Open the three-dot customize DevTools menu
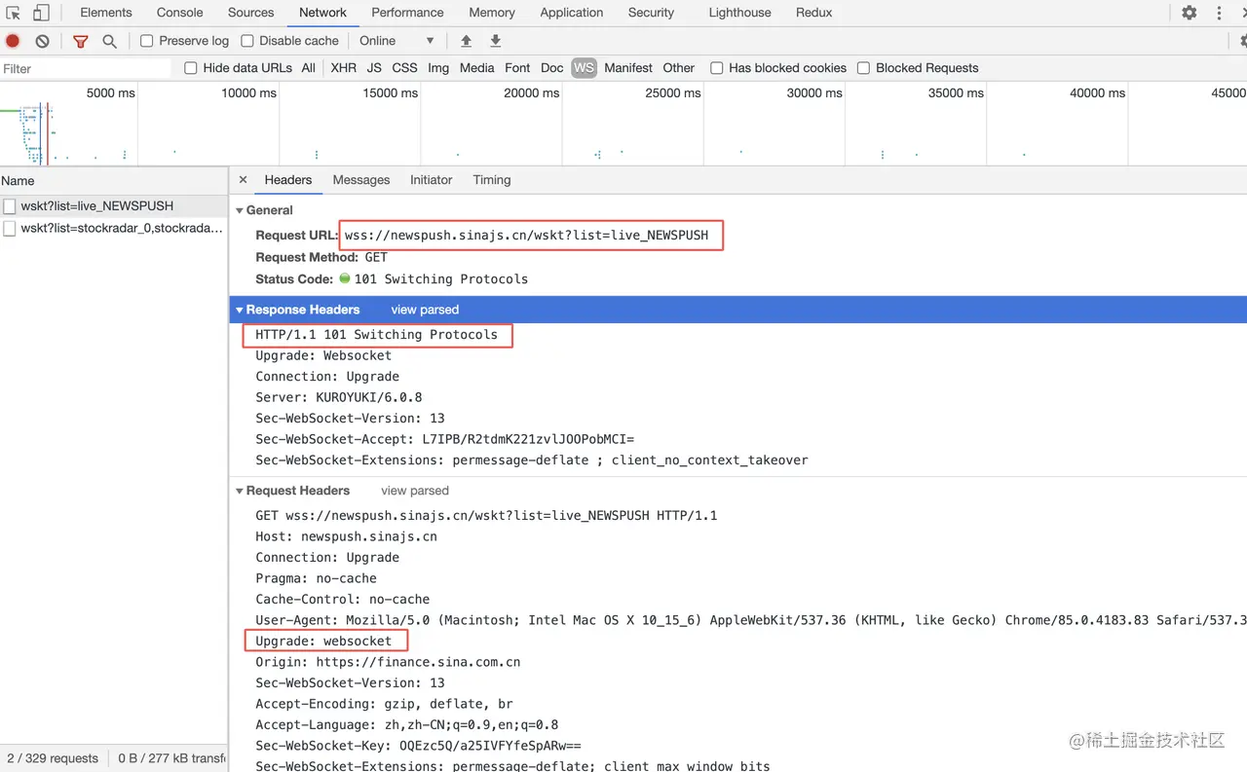 (x=1219, y=13)
